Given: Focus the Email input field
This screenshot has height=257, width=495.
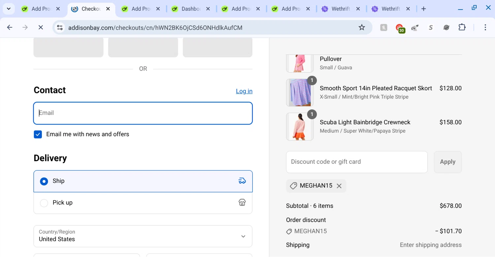Looking at the screenshot, I should click(x=143, y=113).
